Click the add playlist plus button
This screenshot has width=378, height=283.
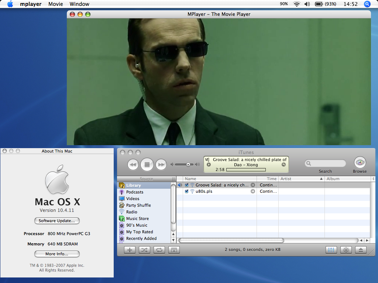tap(130, 250)
